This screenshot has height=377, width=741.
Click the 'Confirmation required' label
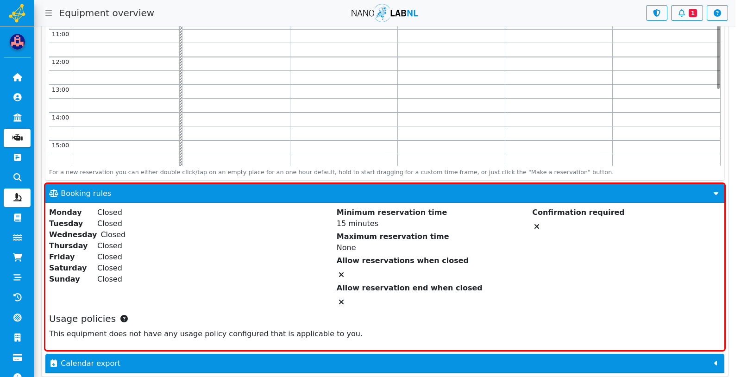[578, 212]
